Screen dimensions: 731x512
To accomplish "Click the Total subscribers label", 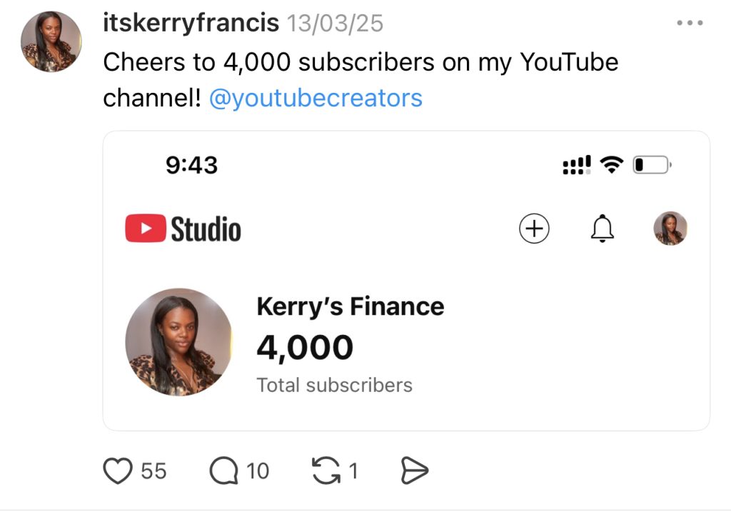I will click(334, 386).
